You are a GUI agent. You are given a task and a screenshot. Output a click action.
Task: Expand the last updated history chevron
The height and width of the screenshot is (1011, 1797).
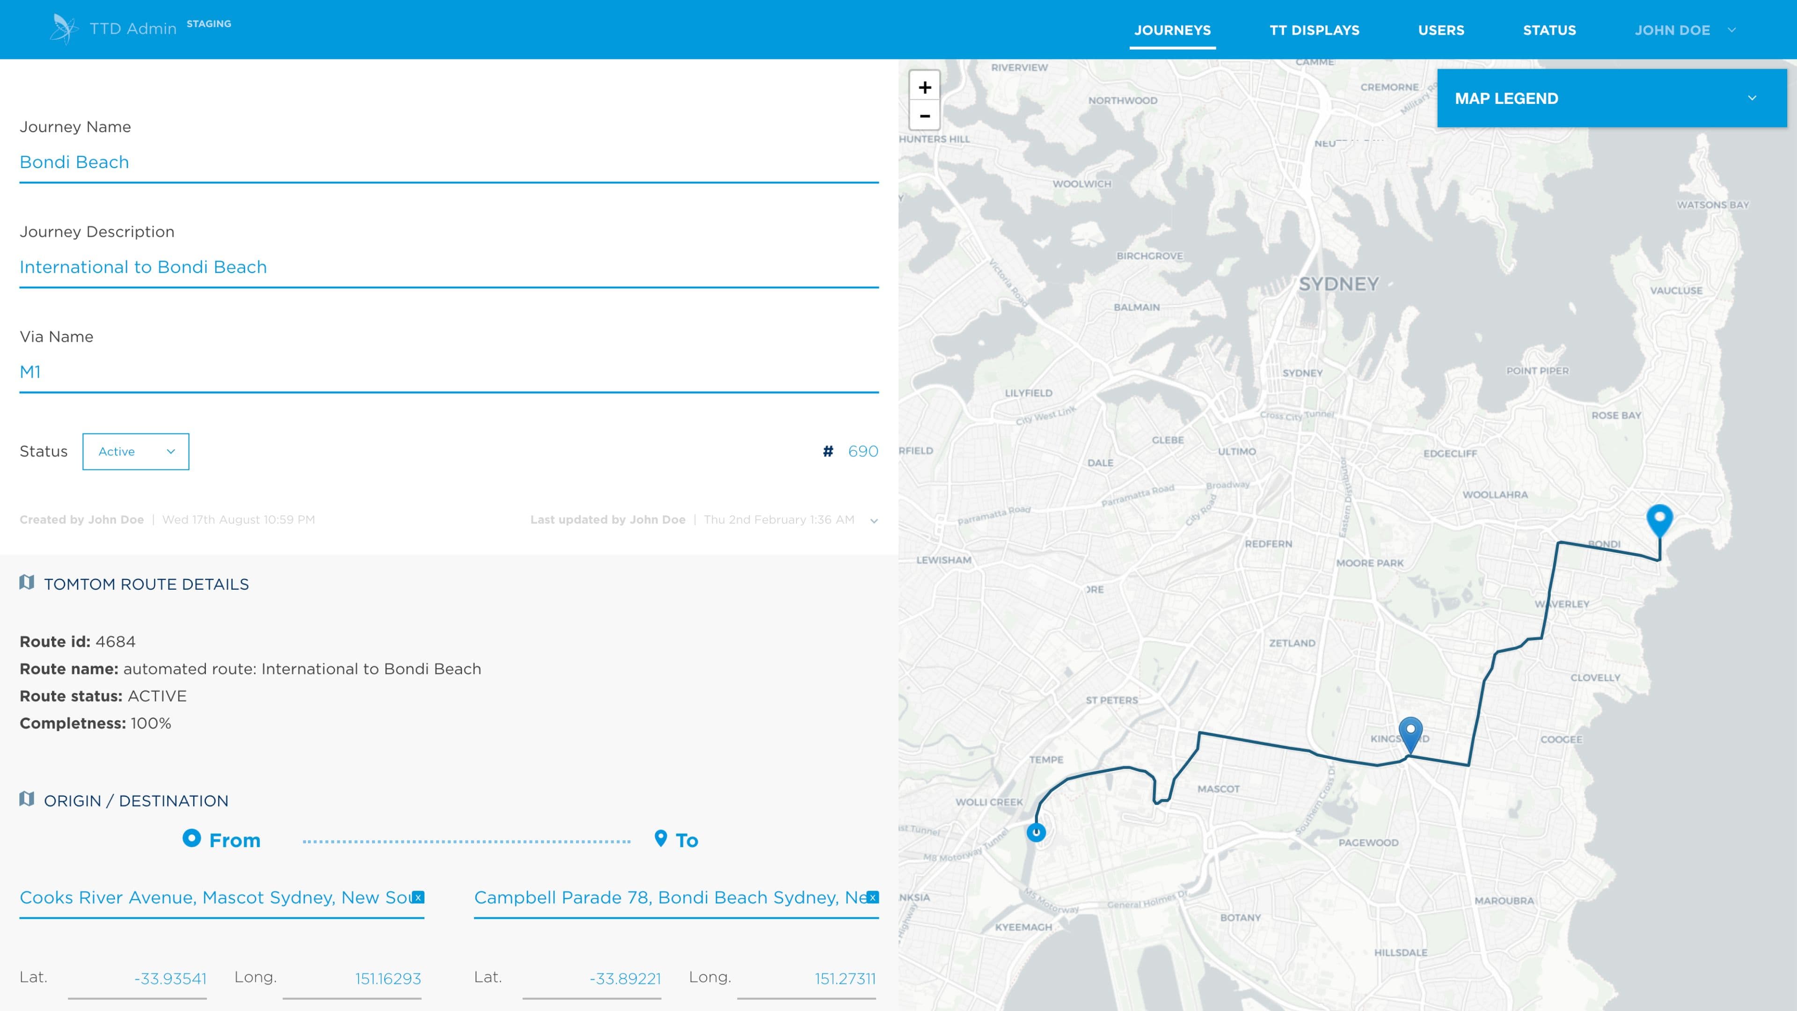click(874, 520)
